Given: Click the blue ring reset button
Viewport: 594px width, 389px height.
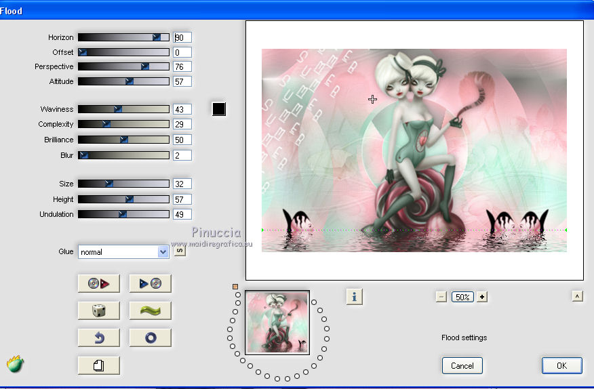Looking at the screenshot, I should (151, 337).
